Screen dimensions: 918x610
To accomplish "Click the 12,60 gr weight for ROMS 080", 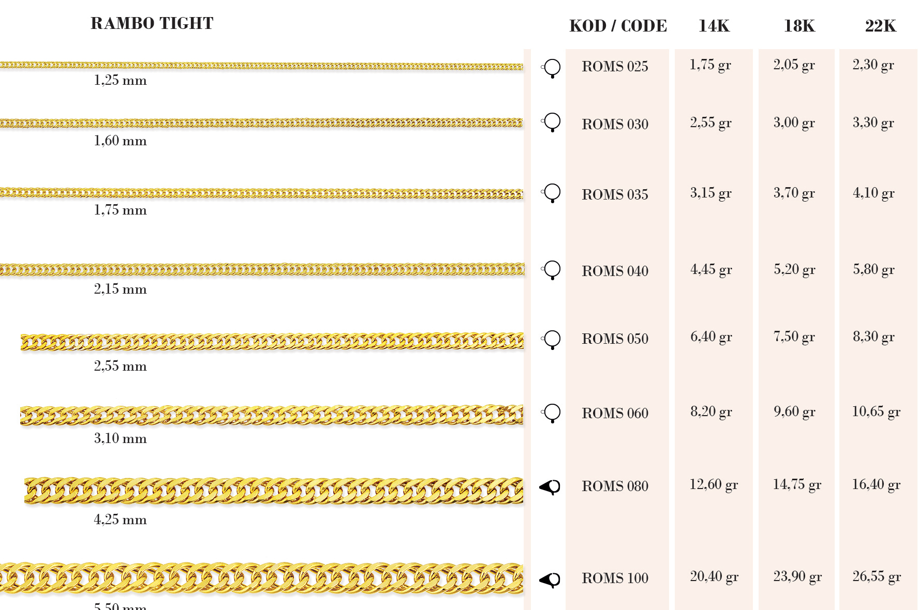I will tap(713, 485).
